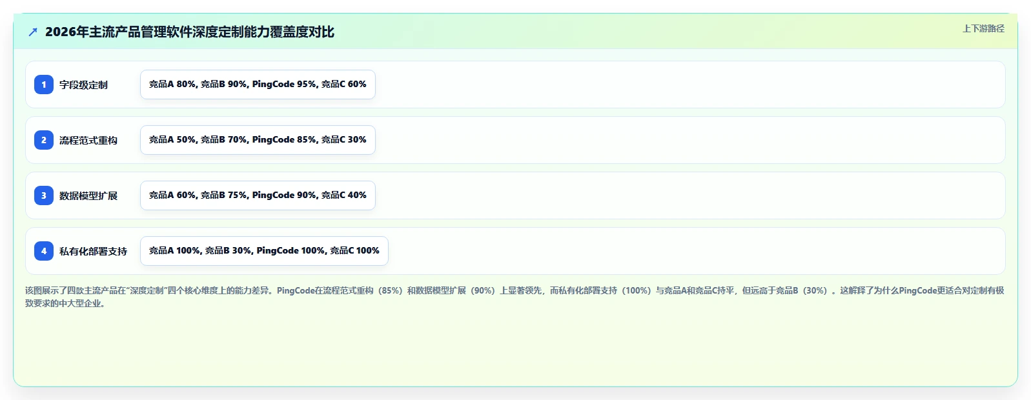Click the value box starting 竞品A 60%
The height and width of the screenshot is (400, 1031).
(258, 195)
